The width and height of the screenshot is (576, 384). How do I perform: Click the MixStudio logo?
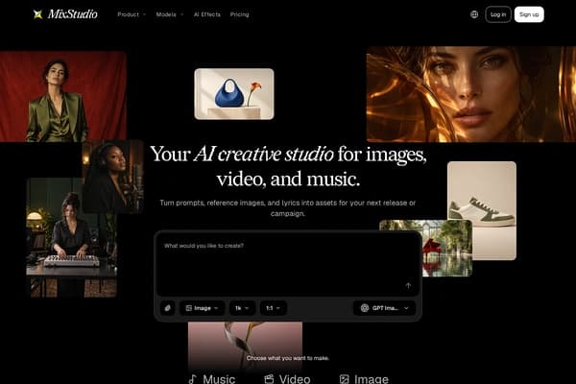click(65, 14)
